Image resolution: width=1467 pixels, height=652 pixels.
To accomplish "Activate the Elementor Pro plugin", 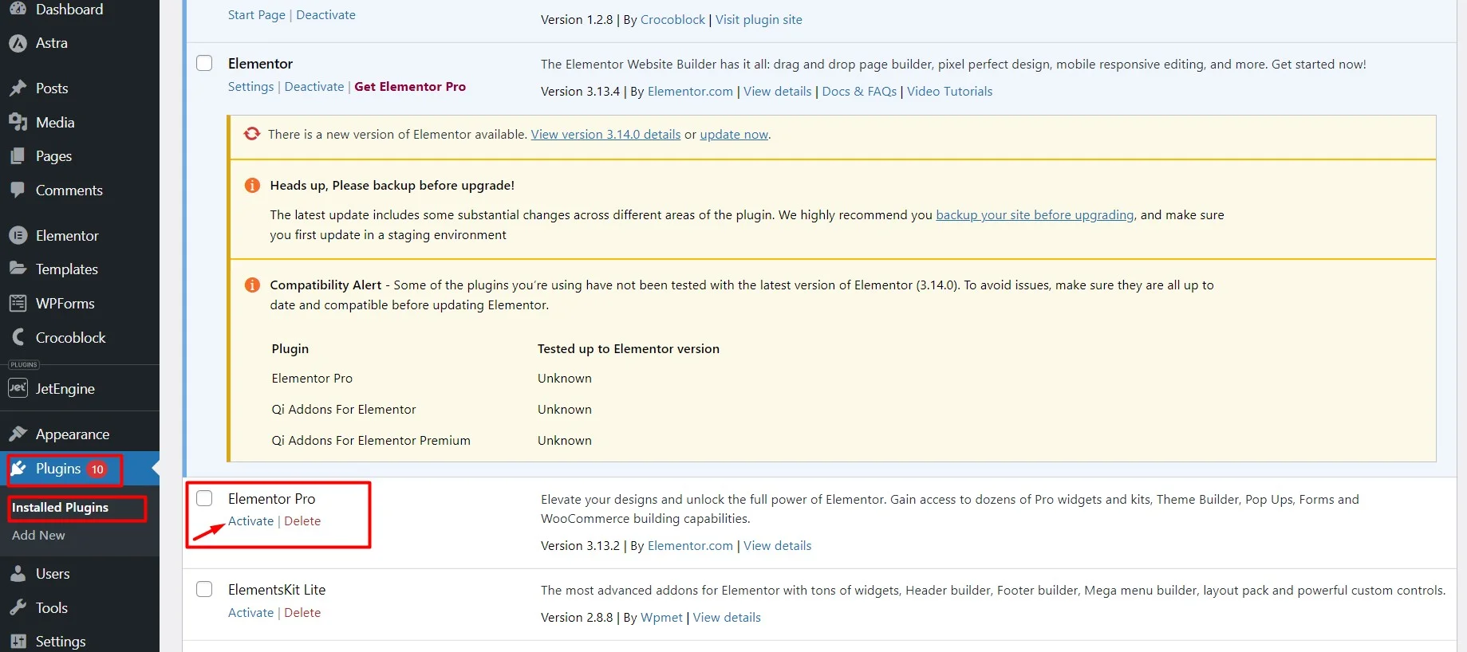I will click(x=250, y=520).
